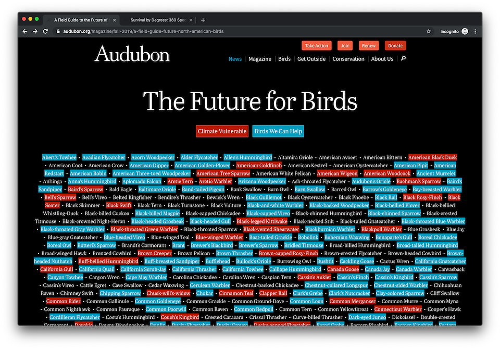Open the Birds navigation item
The height and width of the screenshot is (349, 500).
[284, 59]
